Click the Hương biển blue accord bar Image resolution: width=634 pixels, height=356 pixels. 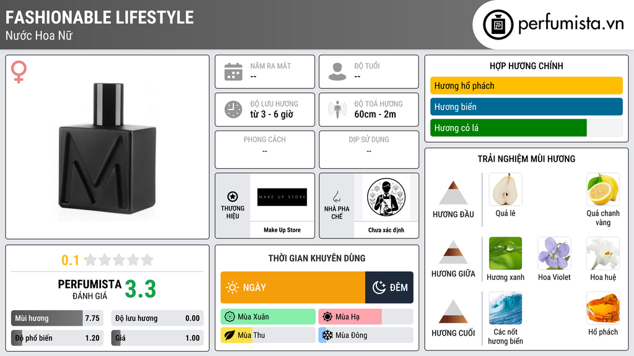(526, 106)
